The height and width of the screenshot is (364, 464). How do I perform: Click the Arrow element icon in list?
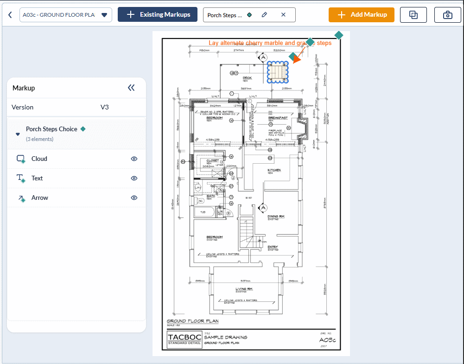click(20, 198)
